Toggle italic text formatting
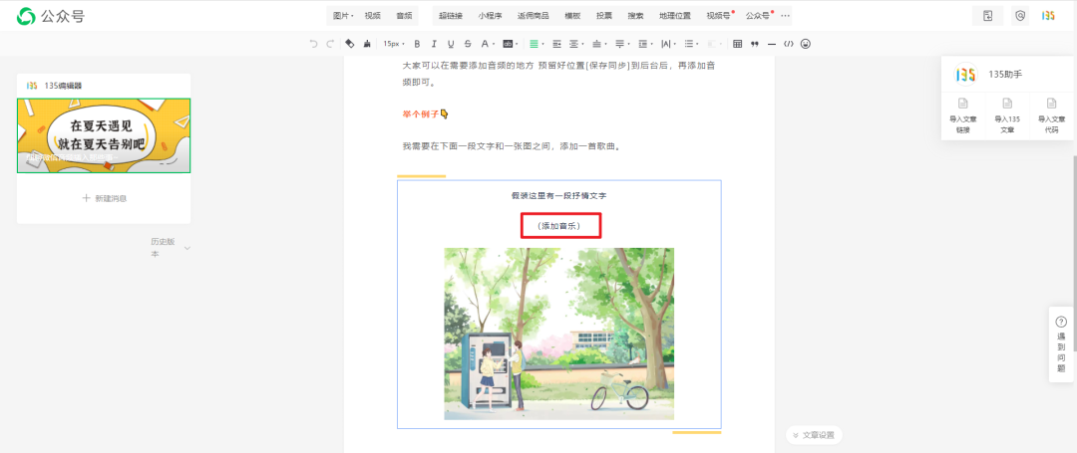This screenshot has width=1077, height=453. [434, 44]
